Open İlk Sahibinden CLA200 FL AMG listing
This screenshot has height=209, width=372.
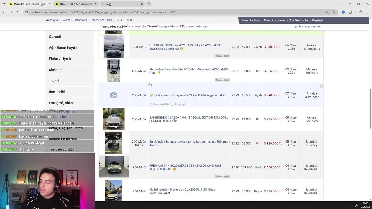click(183, 191)
